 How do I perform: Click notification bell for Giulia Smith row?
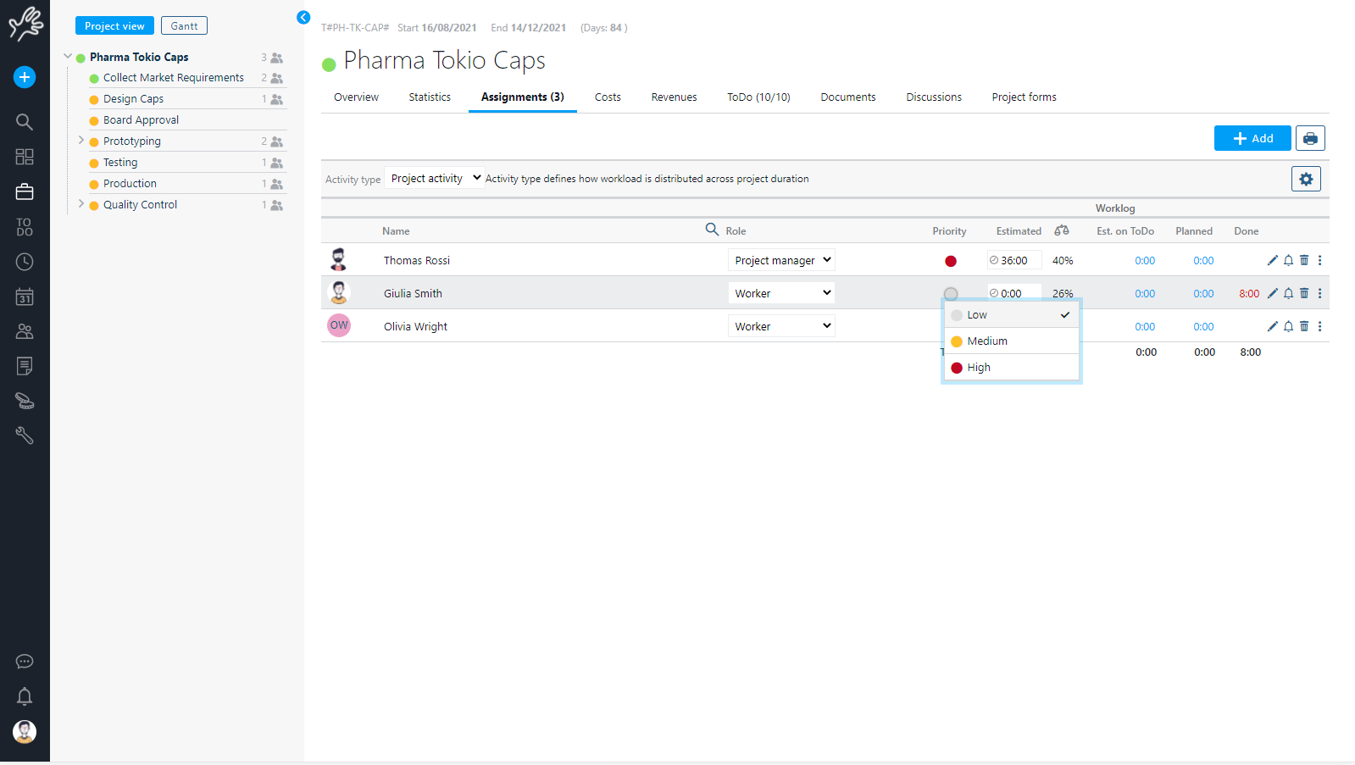coord(1288,293)
